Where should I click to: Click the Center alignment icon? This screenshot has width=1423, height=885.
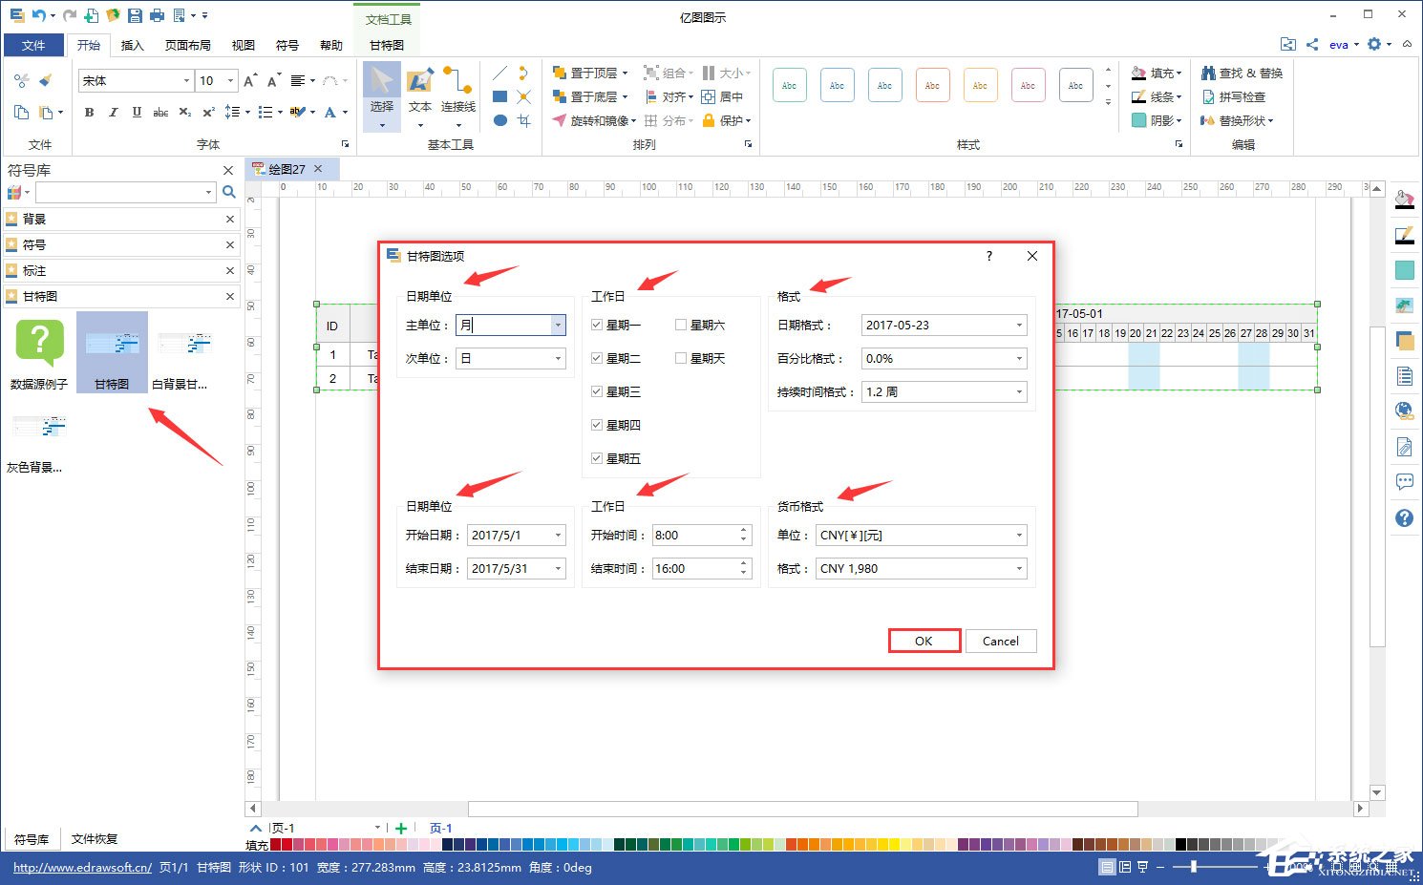tap(709, 96)
